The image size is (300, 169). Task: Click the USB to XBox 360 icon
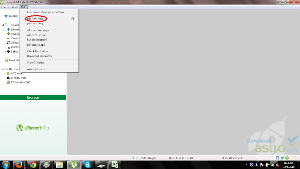click(x=8, y=82)
